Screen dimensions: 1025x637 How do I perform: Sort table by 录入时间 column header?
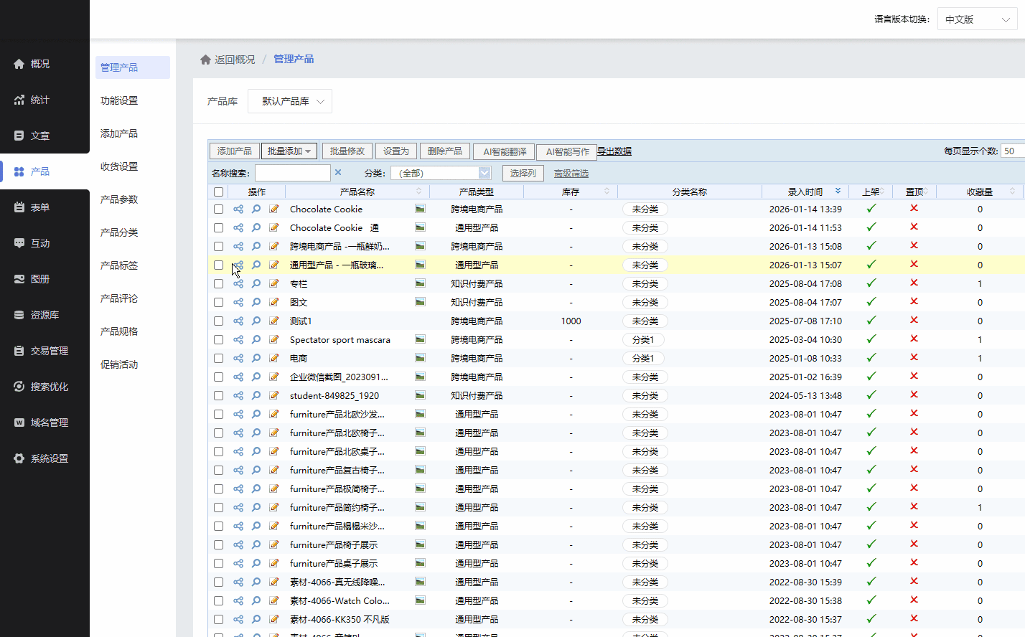805,192
